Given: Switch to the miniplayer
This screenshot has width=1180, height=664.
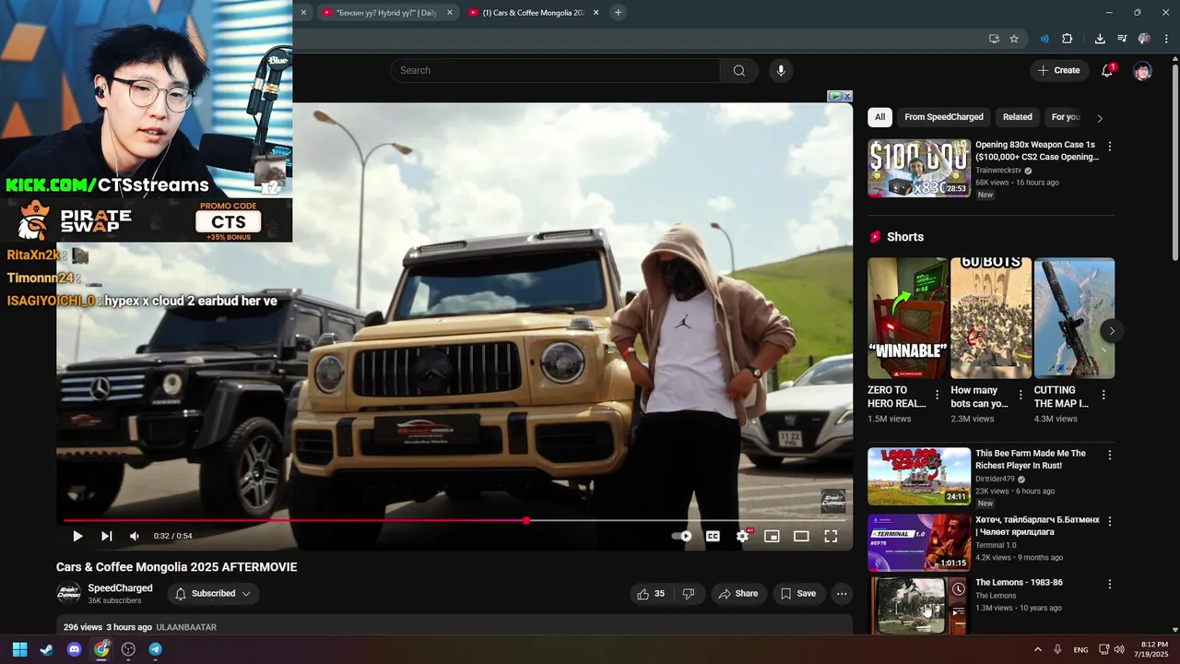Looking at the screenshot, I should pyautogui.click(x=772, y=536).
